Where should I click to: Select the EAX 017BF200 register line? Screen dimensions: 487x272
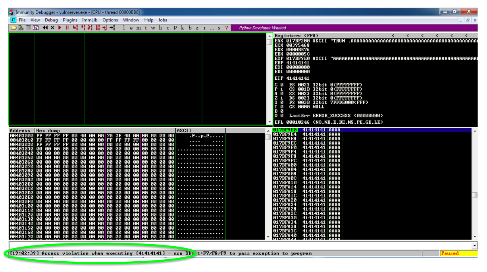tap(376, 41)
